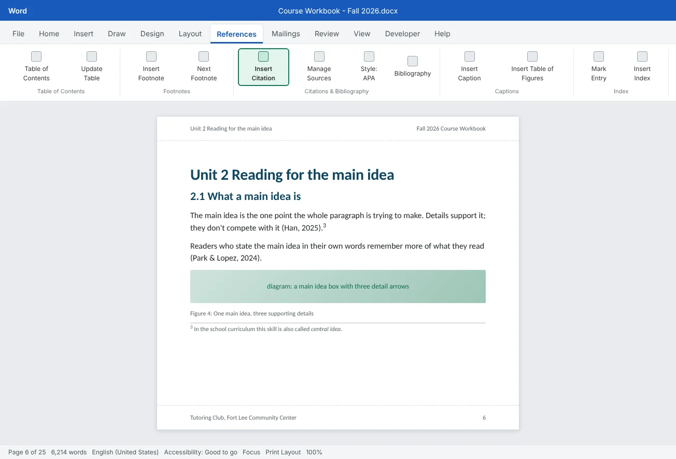The width and height of the screenshot is (676, 459).
Task: Click the Insert Table of Figures icon
Action: click(x=532, y=56)
